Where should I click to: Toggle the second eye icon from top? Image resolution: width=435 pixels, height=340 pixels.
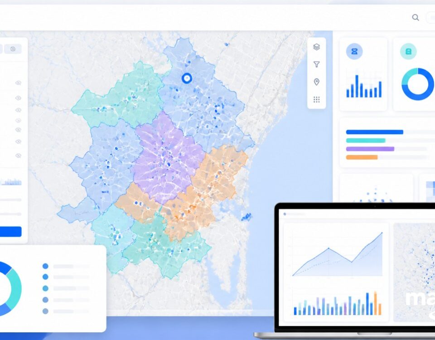(x=18, y=98)
